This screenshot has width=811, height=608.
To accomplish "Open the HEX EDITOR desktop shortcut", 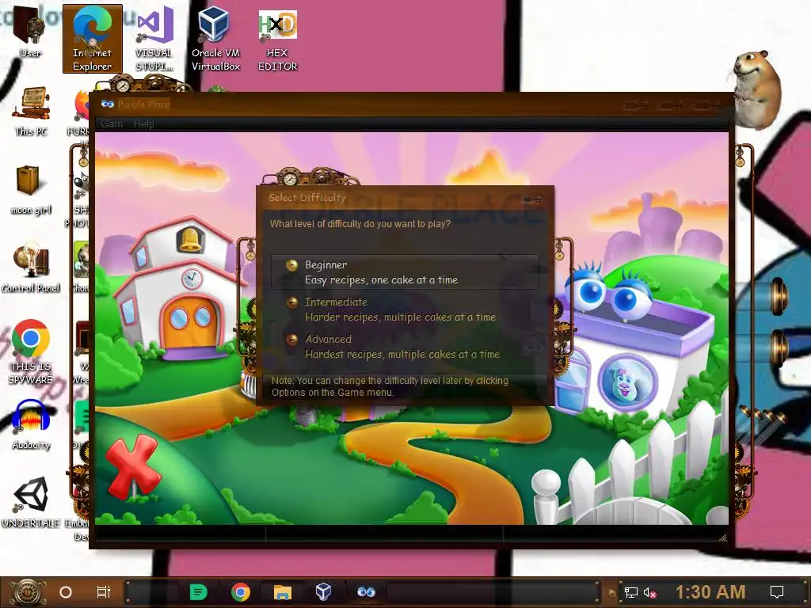I will (x=278, y=39).
